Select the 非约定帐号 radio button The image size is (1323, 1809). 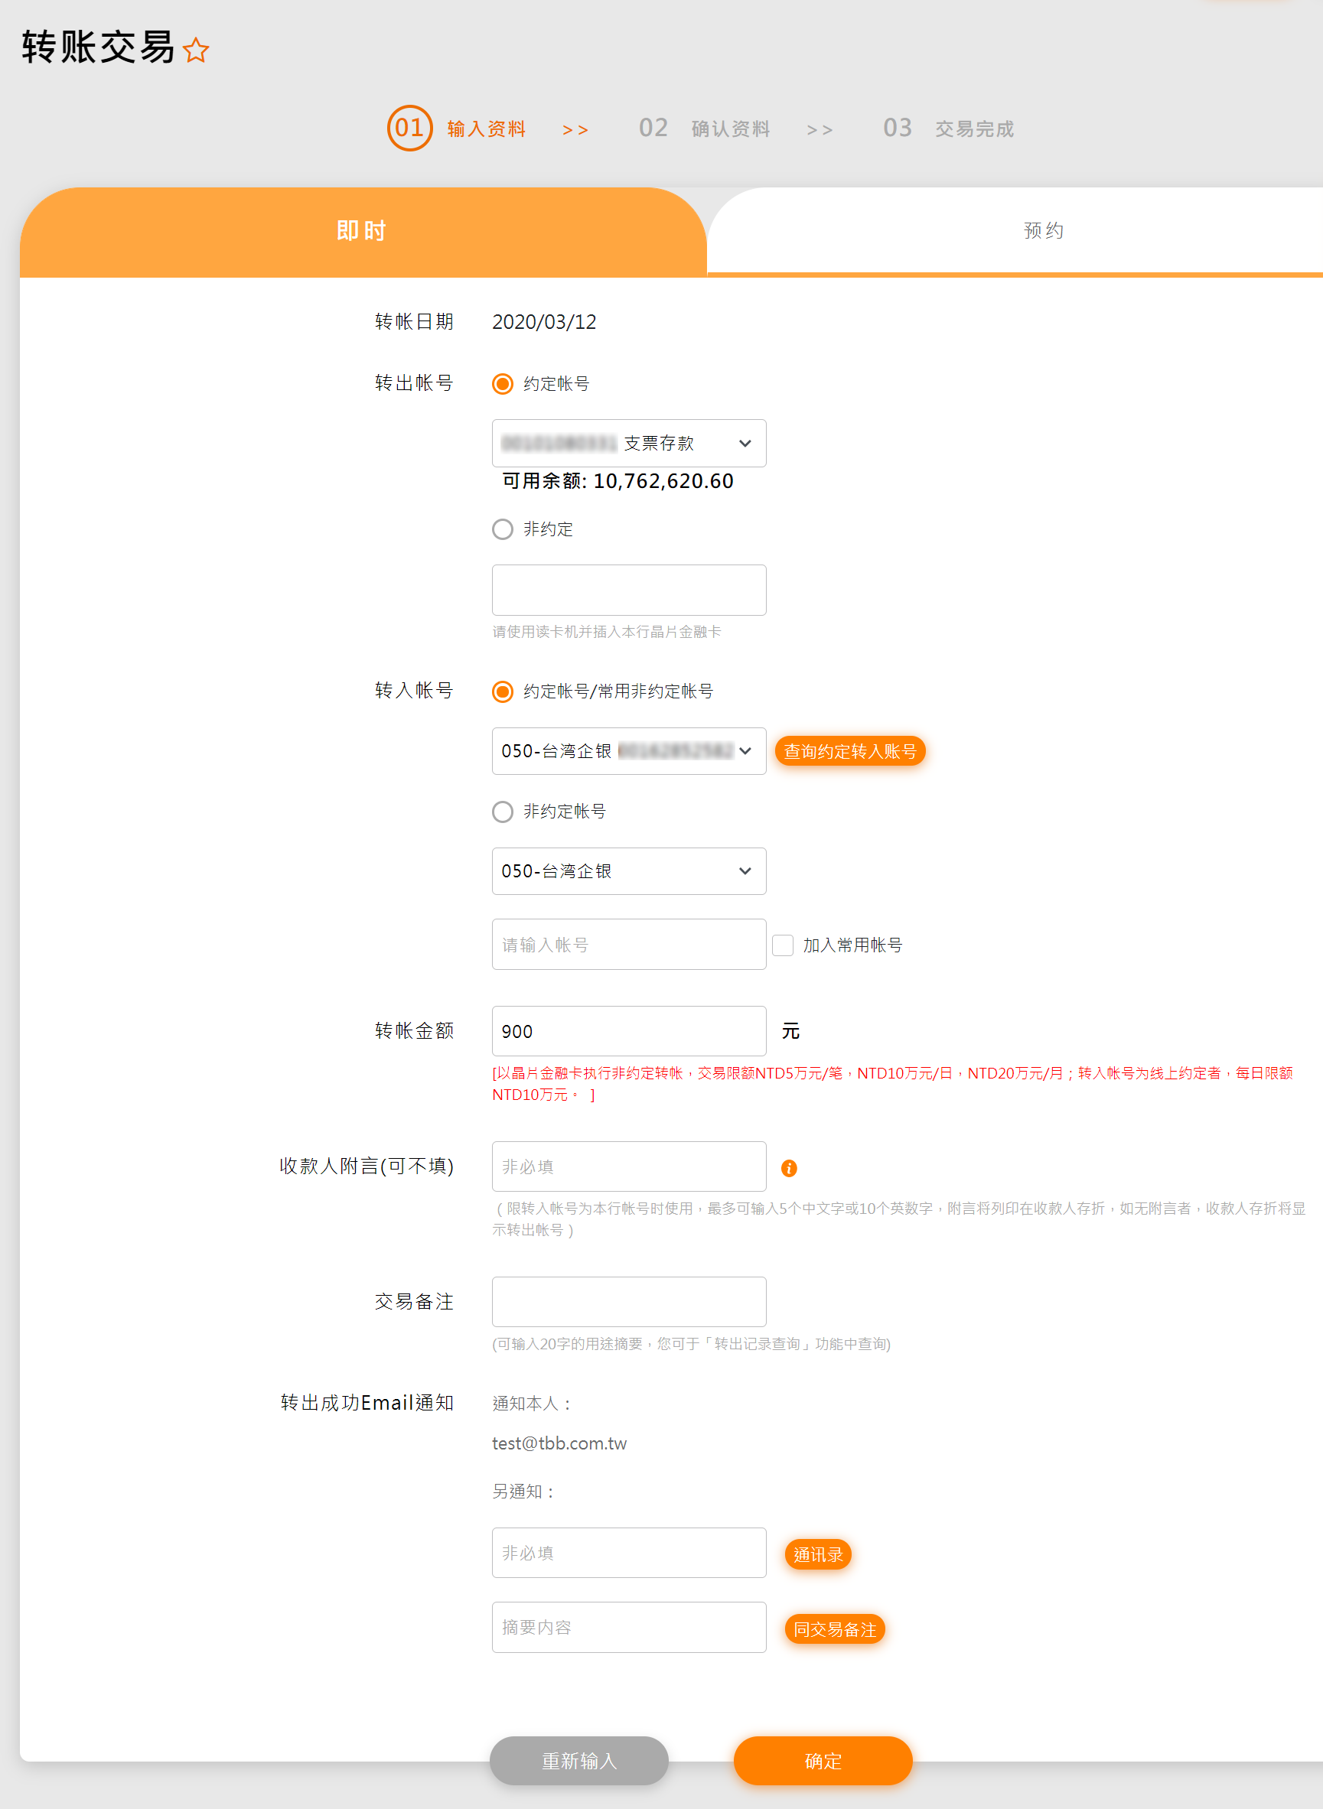pos(502,812)
